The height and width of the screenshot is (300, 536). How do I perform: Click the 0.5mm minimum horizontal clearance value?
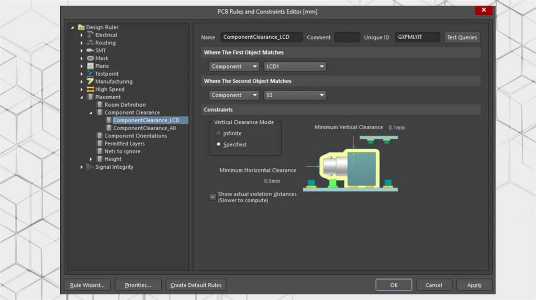click(272, 181)
